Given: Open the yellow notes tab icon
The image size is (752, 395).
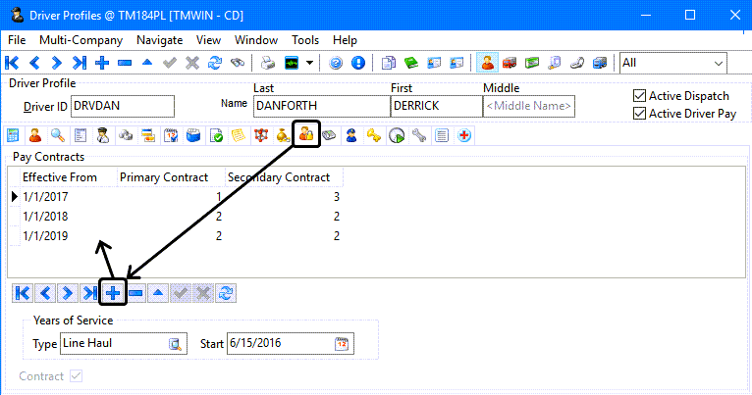Looking at the screenshot, I should click(239, 135).
